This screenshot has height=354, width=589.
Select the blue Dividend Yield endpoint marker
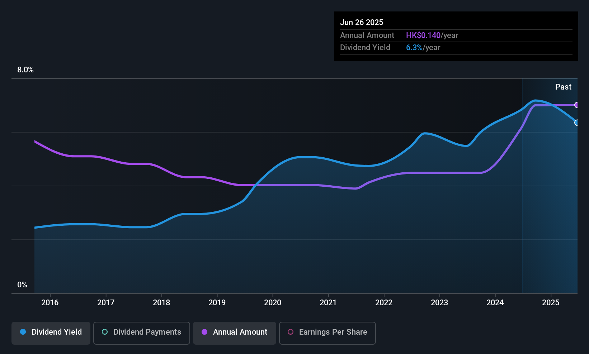(576, 123)
